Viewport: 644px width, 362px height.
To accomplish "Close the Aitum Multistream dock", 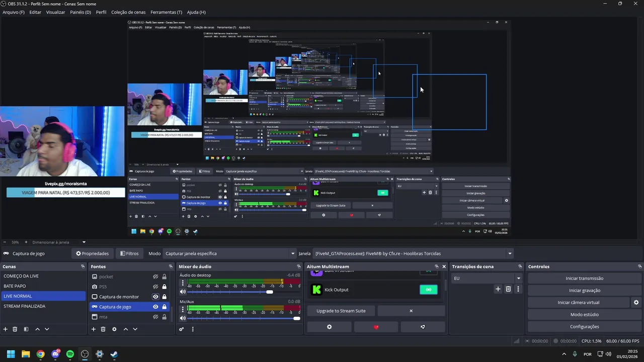I will click(x=444, y=266).
